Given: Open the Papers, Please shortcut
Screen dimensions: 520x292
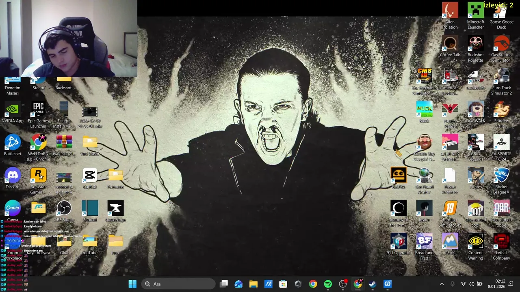Looking at the screenshot, I should click(x=450, y=115).
